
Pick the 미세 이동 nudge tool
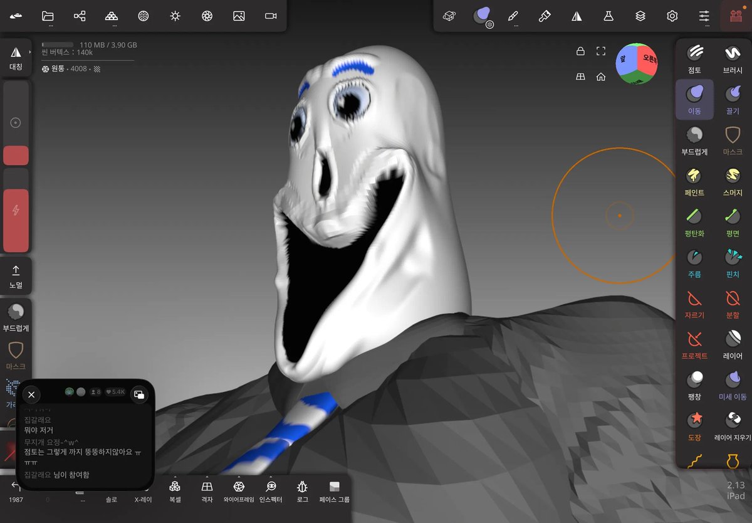coord(733,385)
